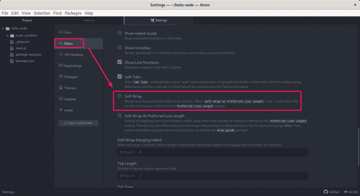Click the Tab Length input field
Viewport: 360px width, 196px height.
pyautogui.click(x=213, y=176)
